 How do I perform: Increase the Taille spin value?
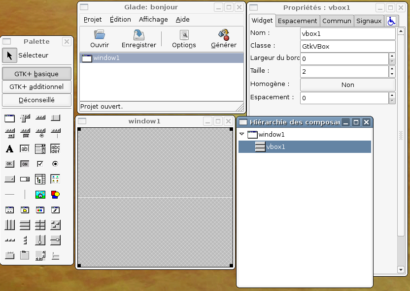coord(392,69)
